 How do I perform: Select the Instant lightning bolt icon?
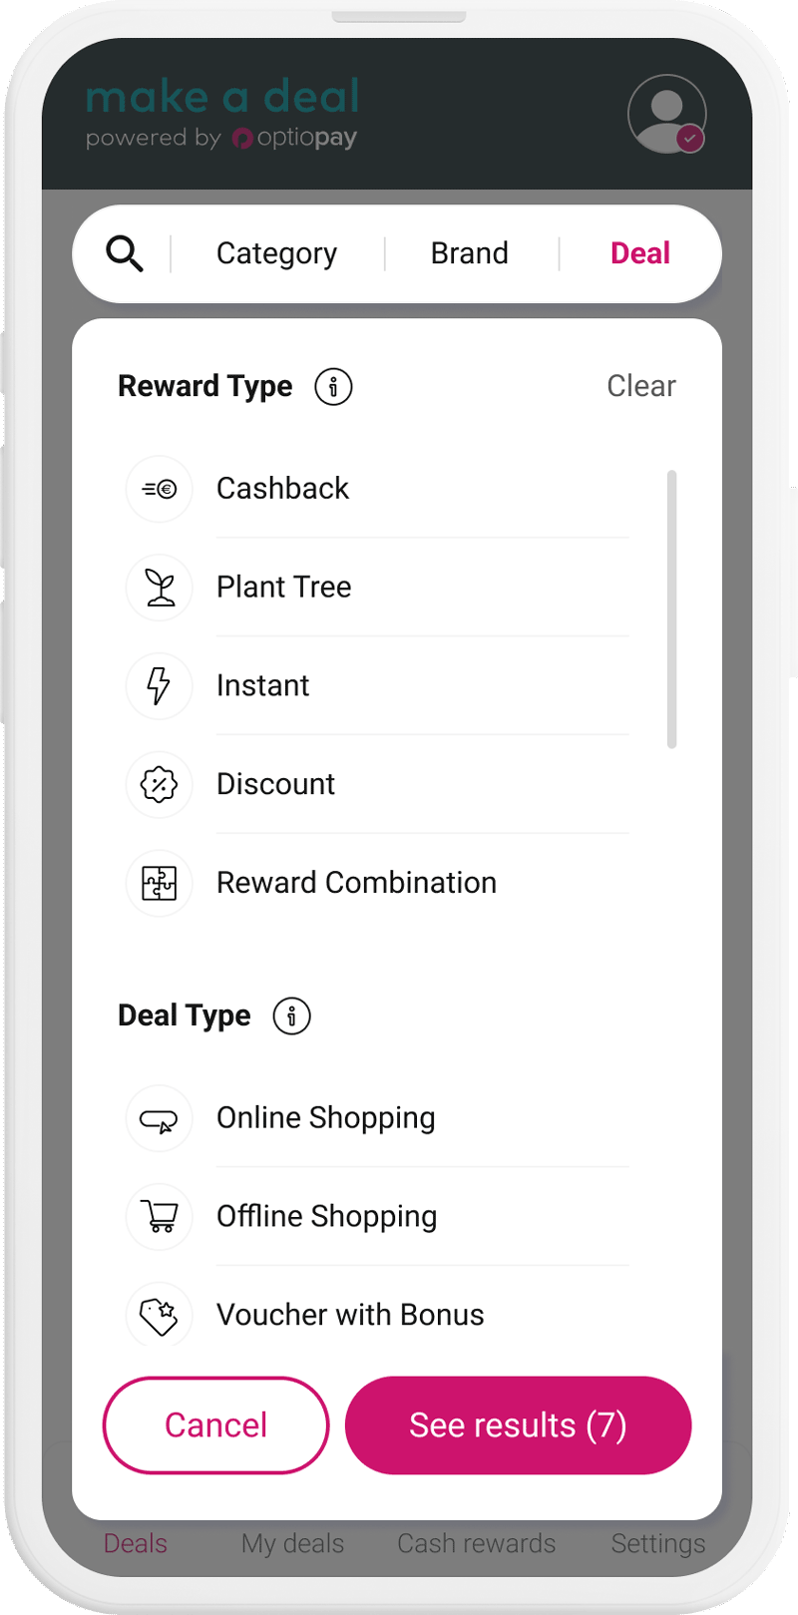(x=159, y=685)
